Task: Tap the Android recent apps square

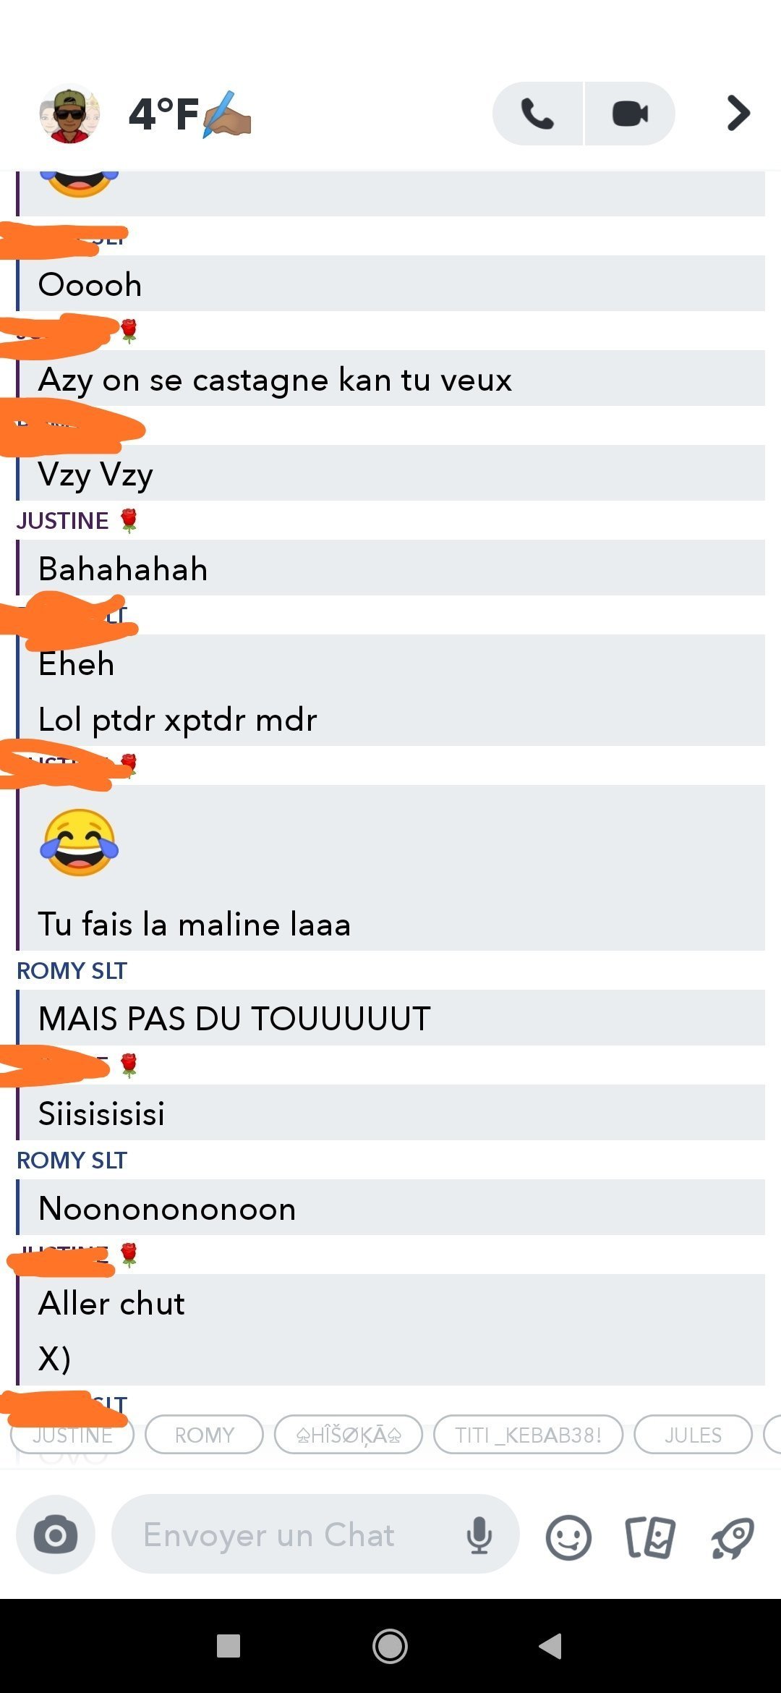Action: pyautogui.click(x=229, y=1646)
